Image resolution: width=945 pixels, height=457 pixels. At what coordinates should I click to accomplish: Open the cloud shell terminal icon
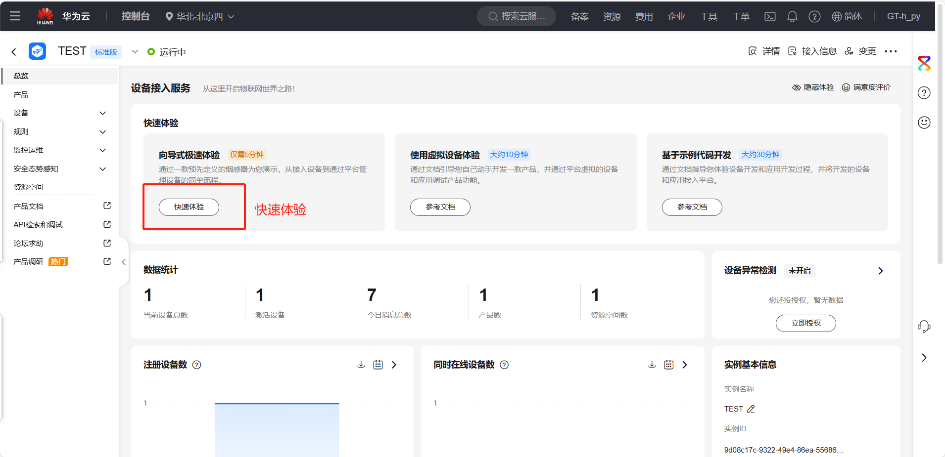(770, 16)
